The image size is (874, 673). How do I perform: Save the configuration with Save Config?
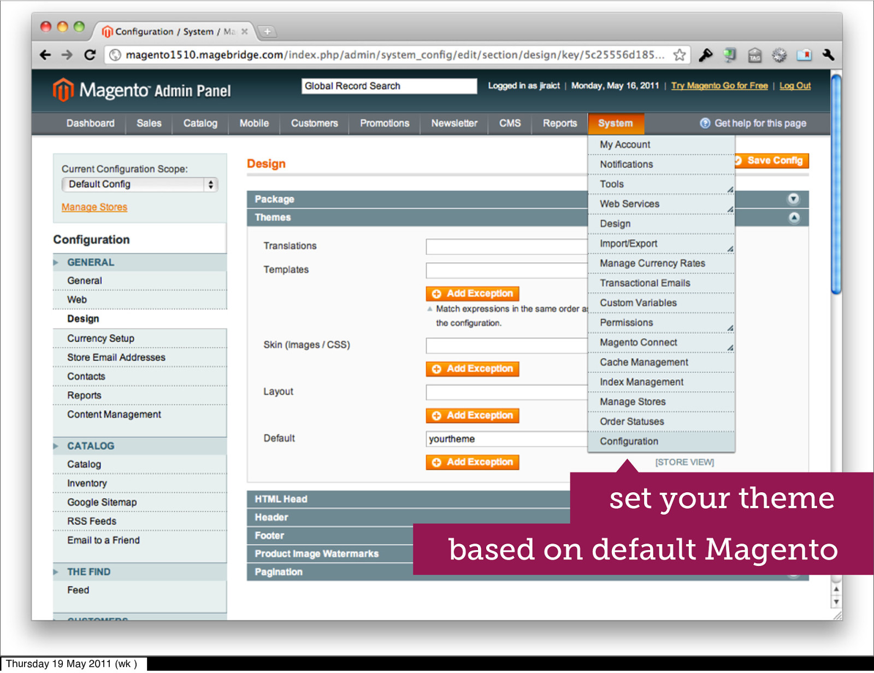click(771, 161)
